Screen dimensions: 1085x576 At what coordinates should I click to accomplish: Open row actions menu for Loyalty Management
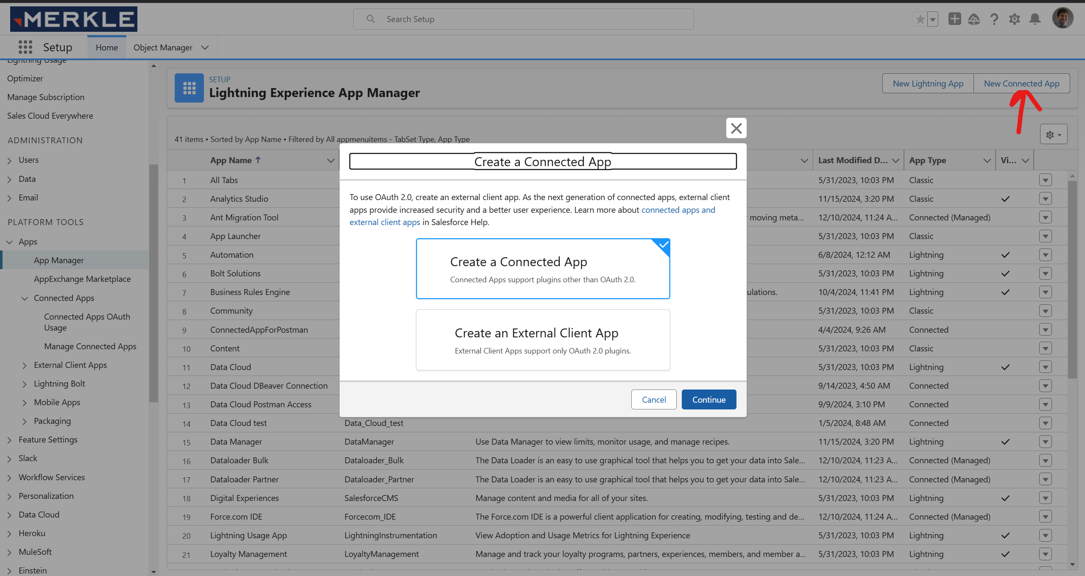(1046, 554)
